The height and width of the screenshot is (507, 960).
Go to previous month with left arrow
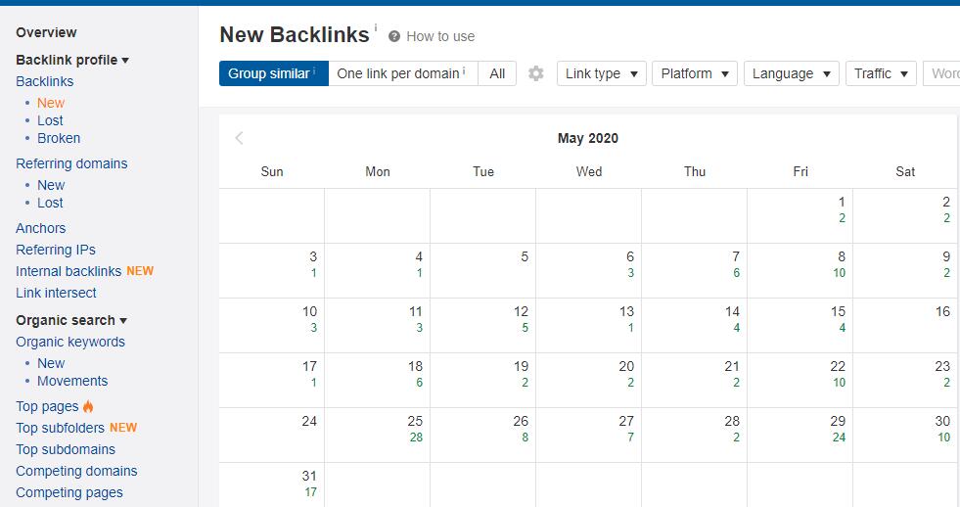click(x=240, y=138)
